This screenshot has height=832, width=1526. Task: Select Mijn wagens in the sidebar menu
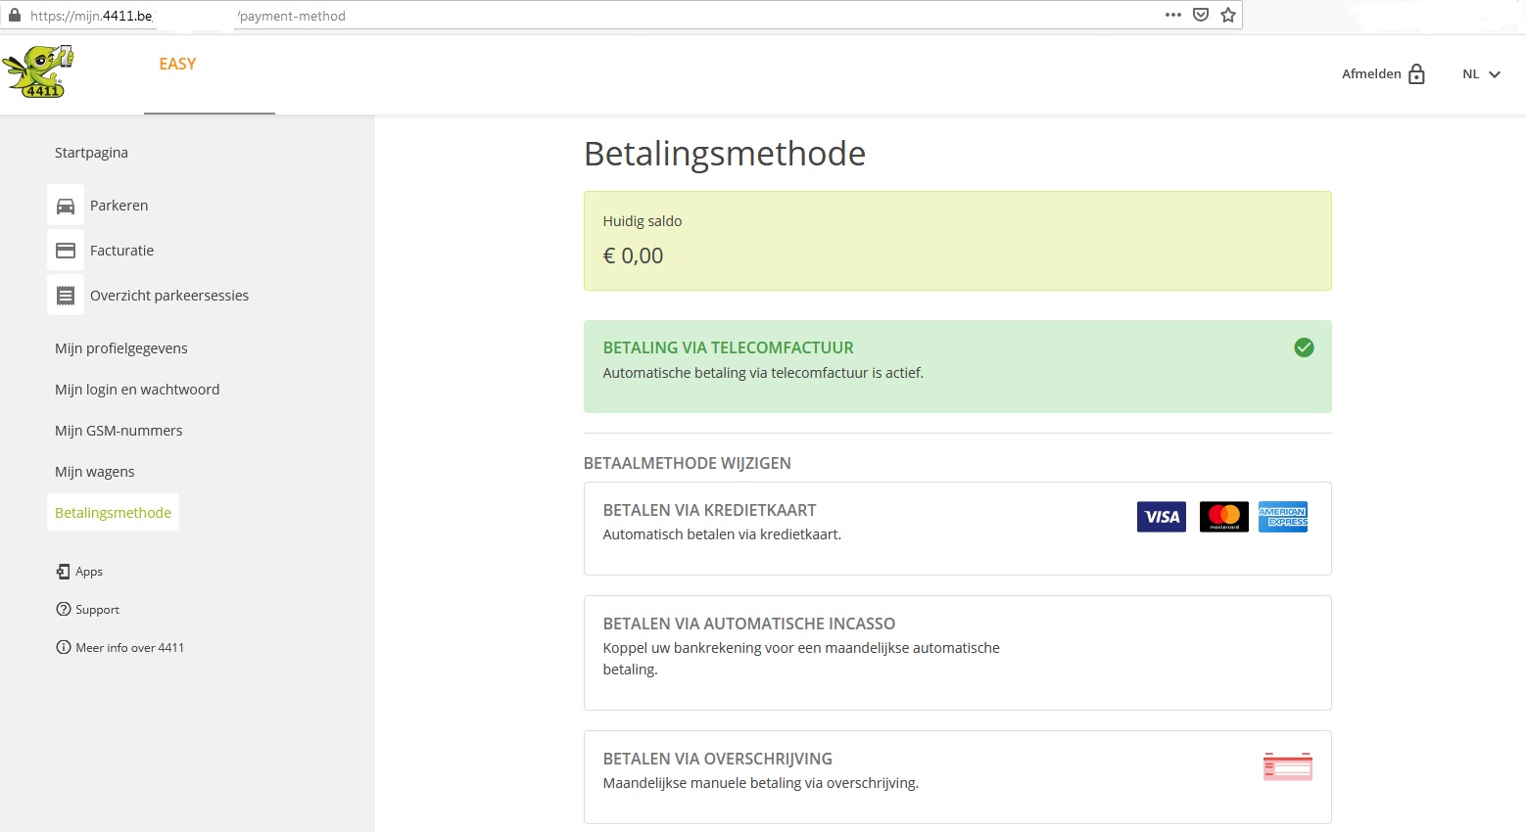pyautogui.click(x=94, y=471)
